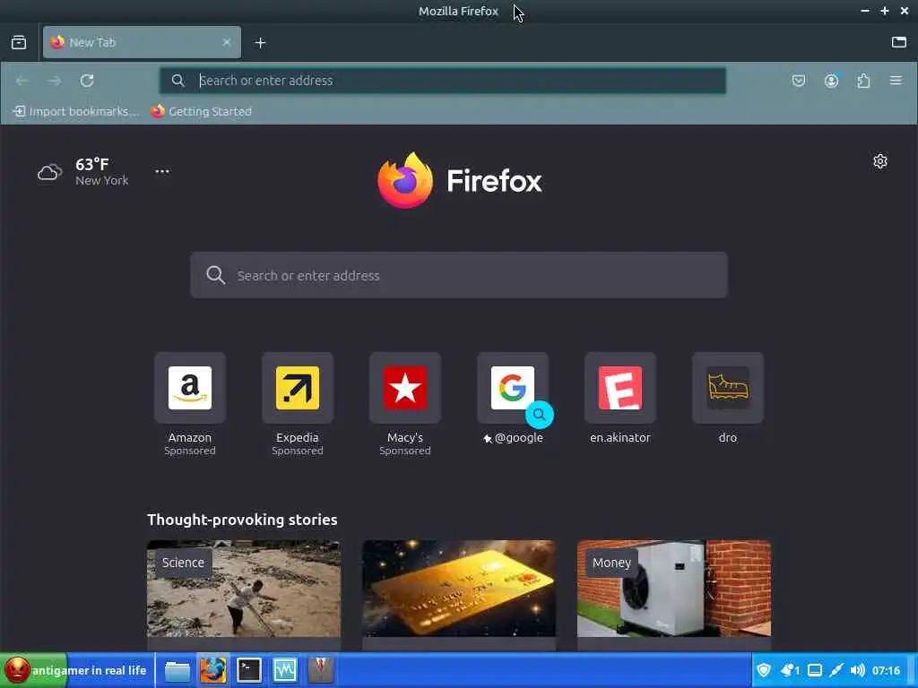Viewport: 918px width, 688px height.
Task: Open the application hamburger menu
Action: tap(896, 81)
